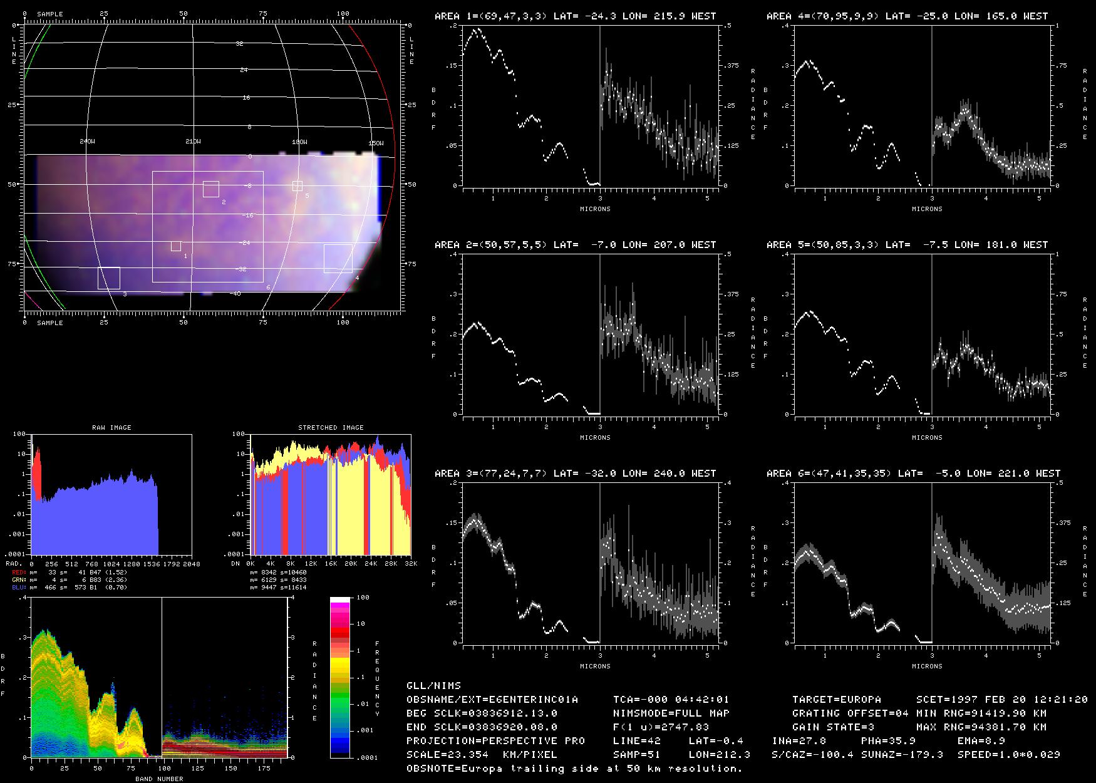1096x783 pixels.
Task: Click the AREA 4 spectrum plot title
Action: [x=907, y=16]
